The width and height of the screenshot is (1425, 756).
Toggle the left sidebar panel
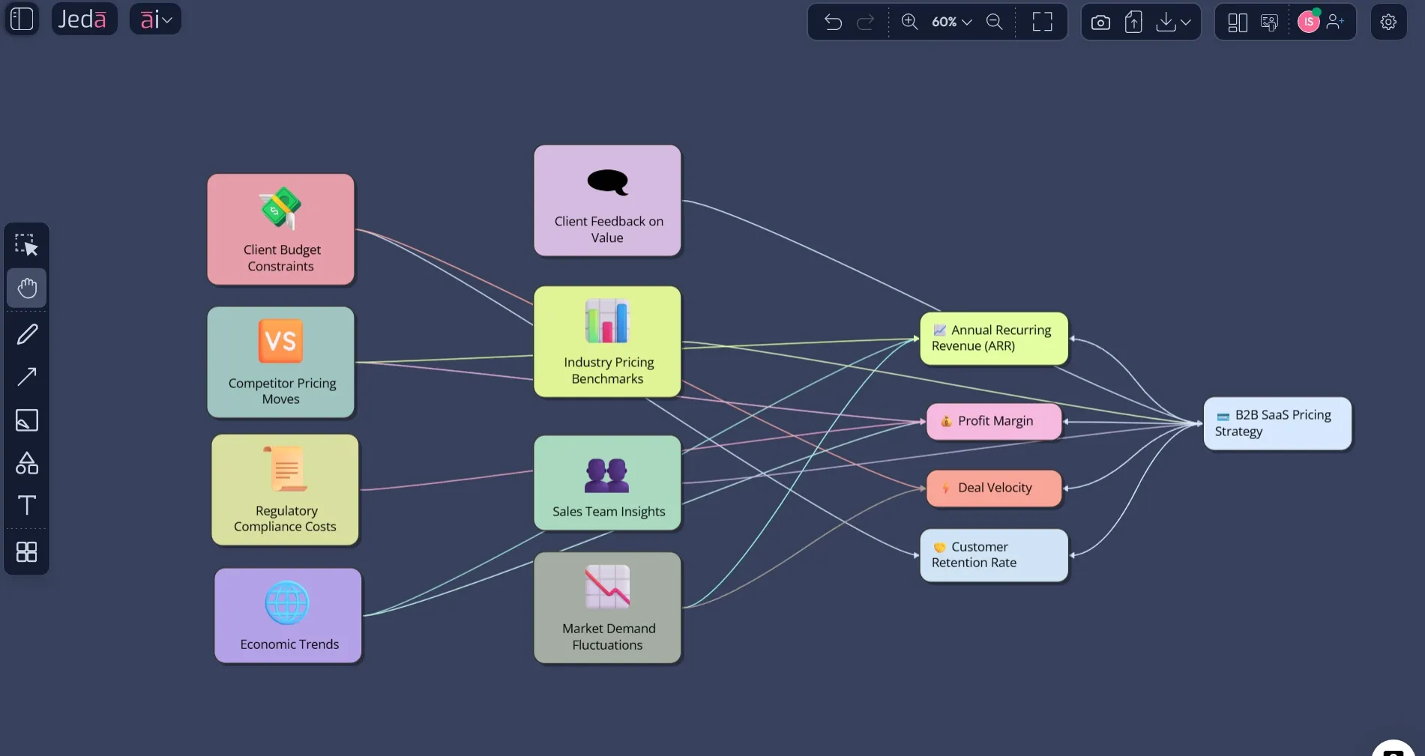pos(21,19)
